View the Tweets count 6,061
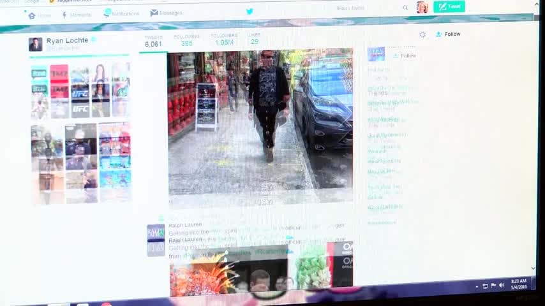 point(153,41)
